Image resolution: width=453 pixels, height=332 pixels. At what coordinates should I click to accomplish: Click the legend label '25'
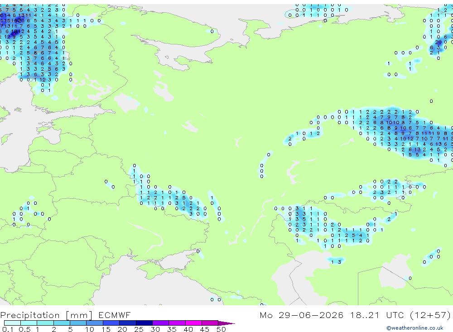[x=139, y=329]
